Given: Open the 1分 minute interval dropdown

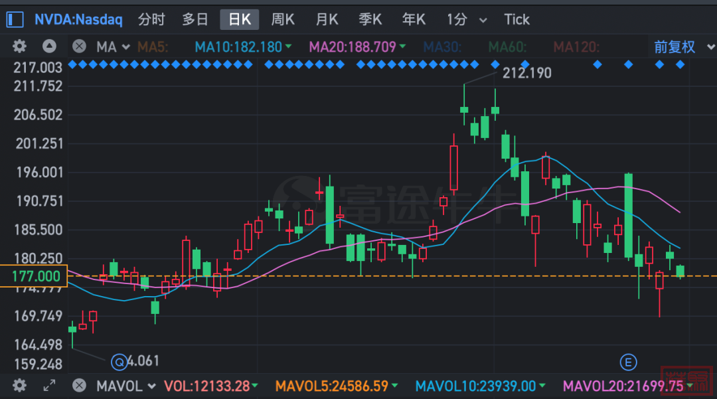Looking at the screenshot, I should click(x=466, y=19).
